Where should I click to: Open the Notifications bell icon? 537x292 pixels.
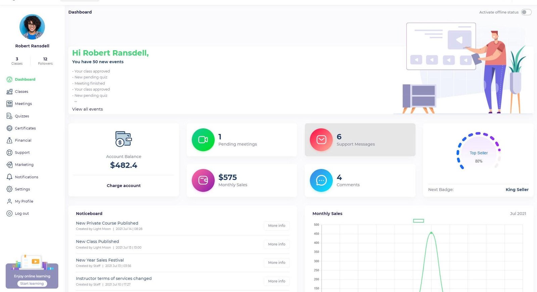(x=9, y=177)
